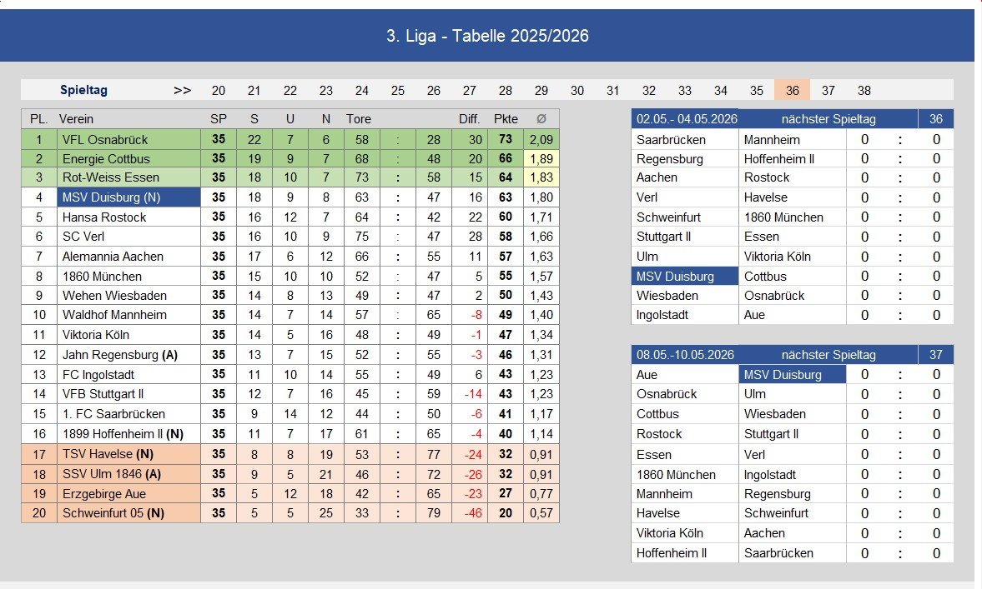Select Schweinfurt 05 in last place

click(110, 514)
